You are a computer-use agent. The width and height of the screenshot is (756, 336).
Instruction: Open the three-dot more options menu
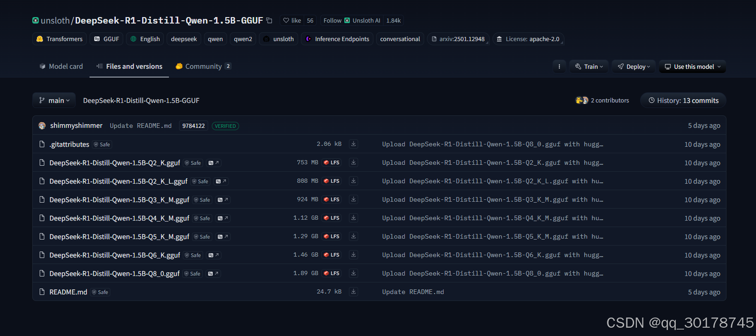(x=559, y=66)
